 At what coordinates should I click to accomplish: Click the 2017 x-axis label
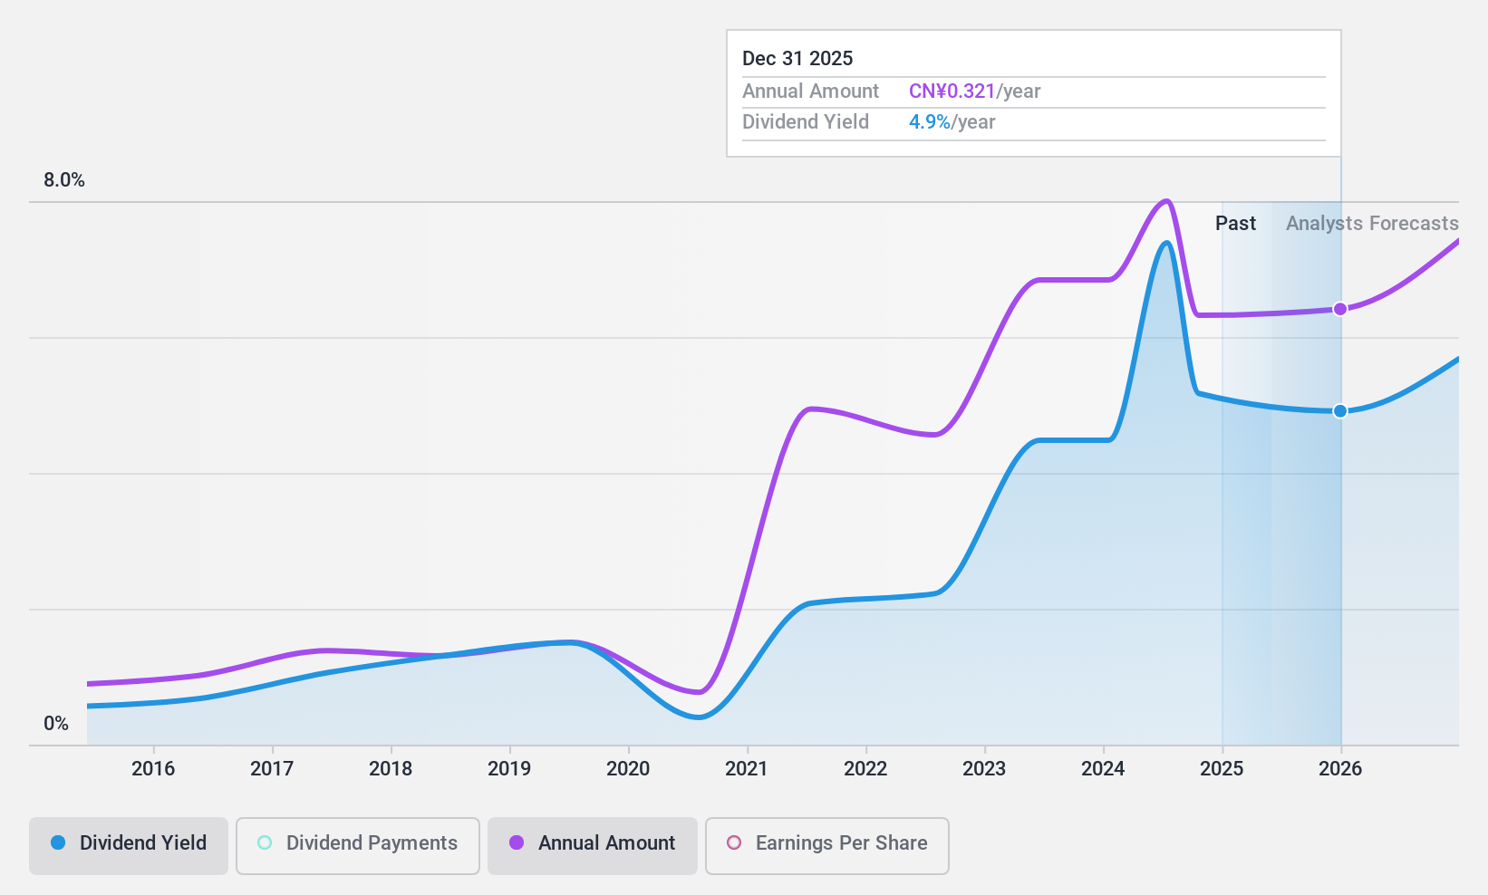(272, 769)
